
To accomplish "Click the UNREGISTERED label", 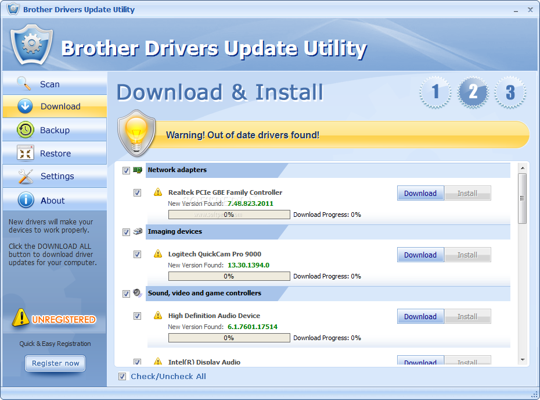I will coord(64,320).
